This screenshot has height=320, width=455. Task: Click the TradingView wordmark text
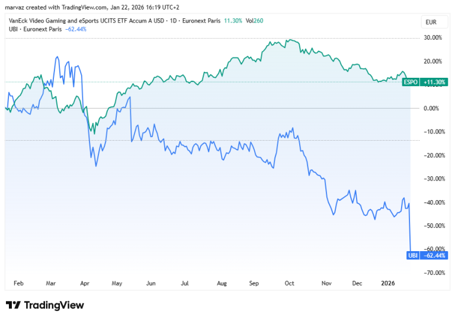(54, 305)
